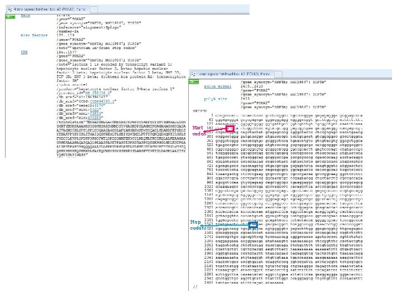Select the FOXA2 browser tab in the right window
401x301 pixels.
click(x=232, y=74)
